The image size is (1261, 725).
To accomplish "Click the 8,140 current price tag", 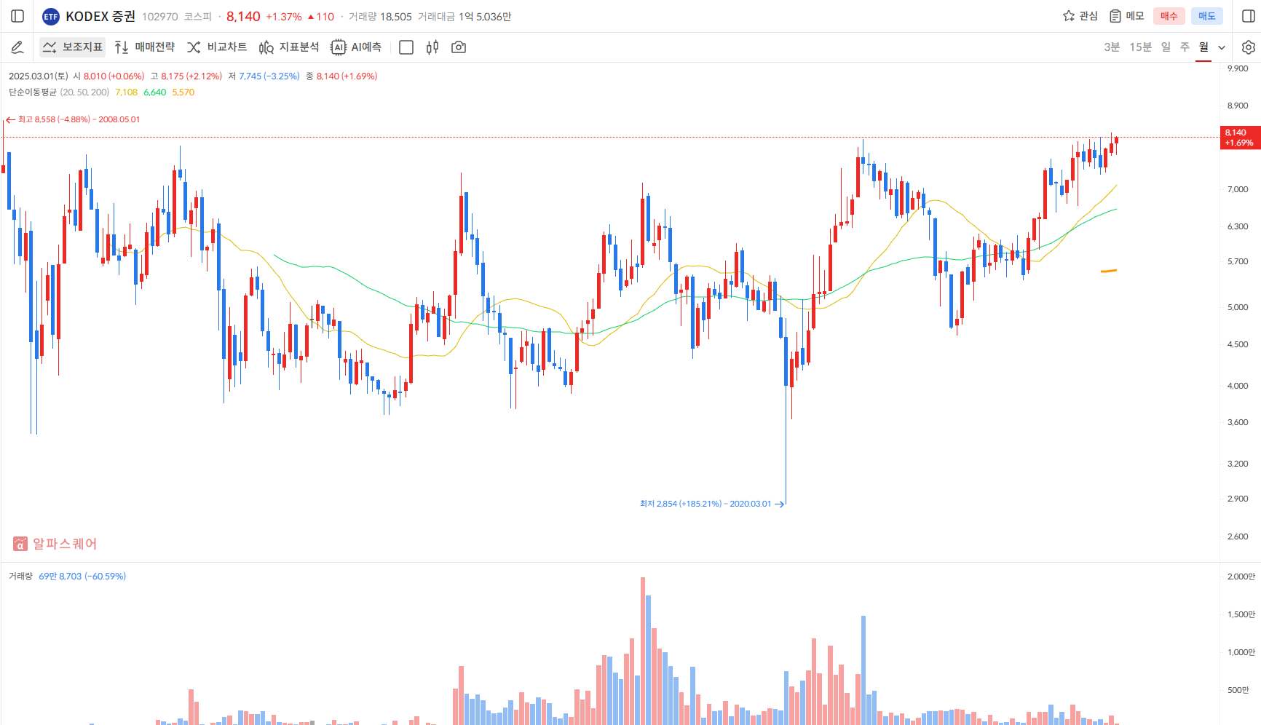I will click(1240, 138).
